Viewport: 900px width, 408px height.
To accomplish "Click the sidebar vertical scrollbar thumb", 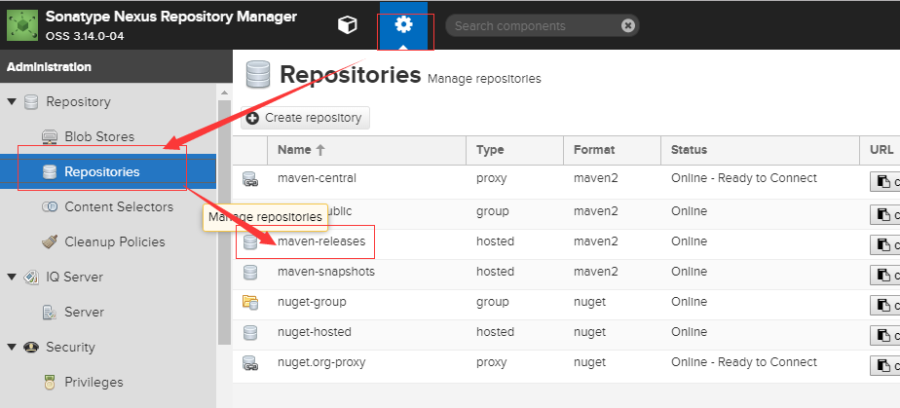I will click(224, 223).
